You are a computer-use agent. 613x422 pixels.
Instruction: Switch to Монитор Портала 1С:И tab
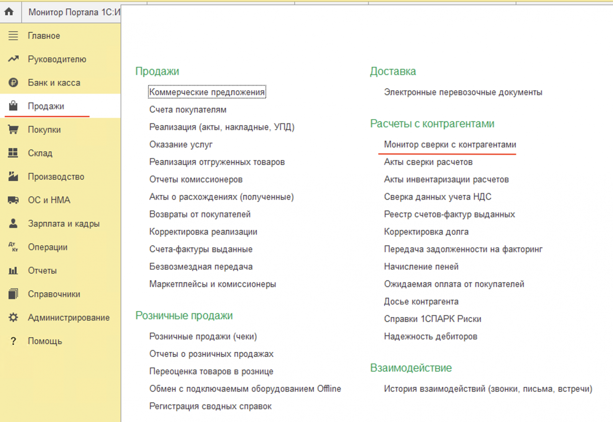[74, 12]
